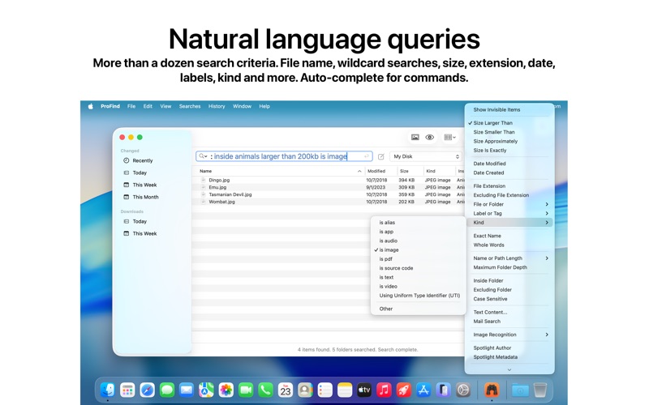Open the magnifier search options icon

203,156
